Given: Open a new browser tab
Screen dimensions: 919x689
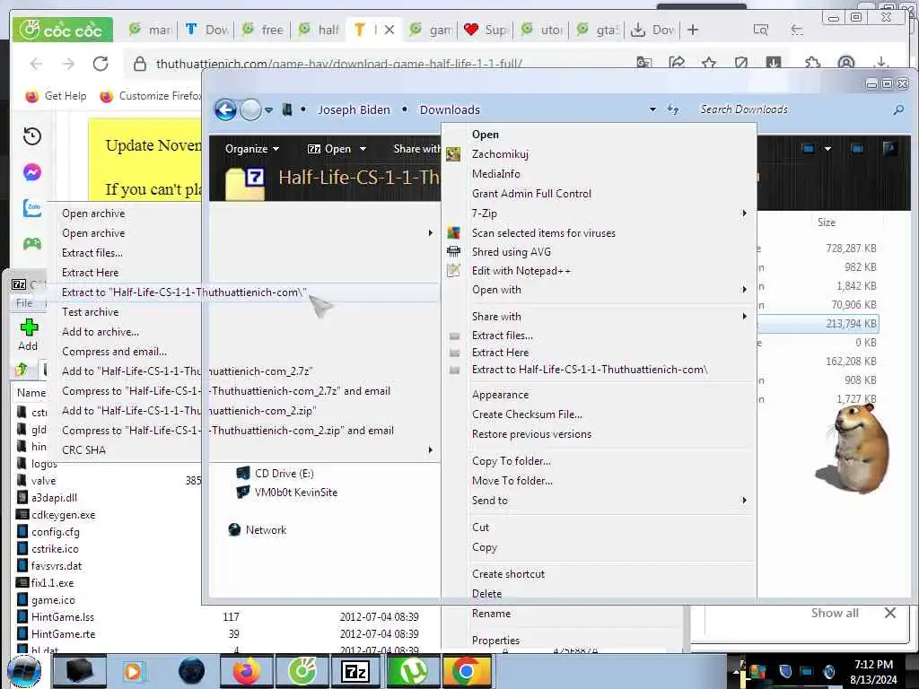Looking at the screenshot, I should point(693,30).
